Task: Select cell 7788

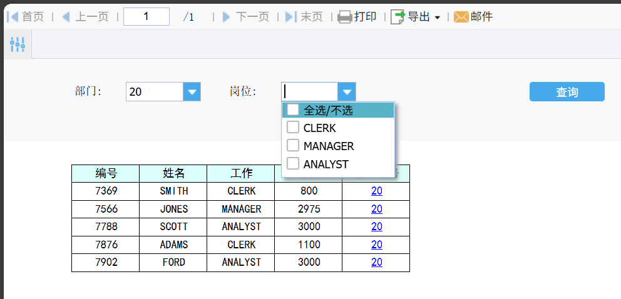Action: (x=106, y=227)
